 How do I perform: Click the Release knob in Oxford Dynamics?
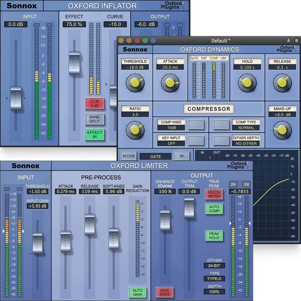tap(282, 83)
